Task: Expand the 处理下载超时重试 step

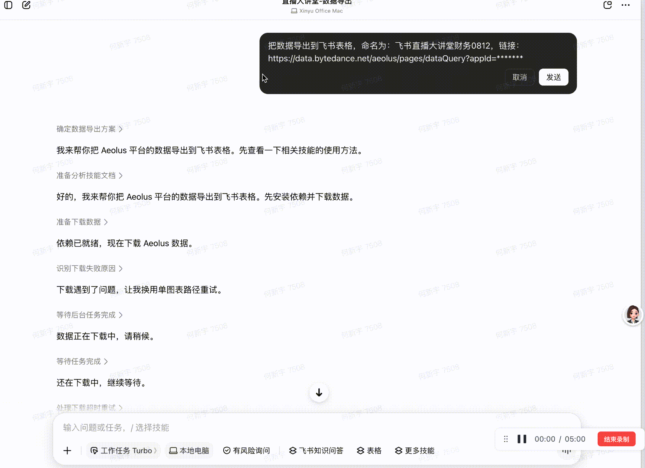Action: (x=90, y=408)
